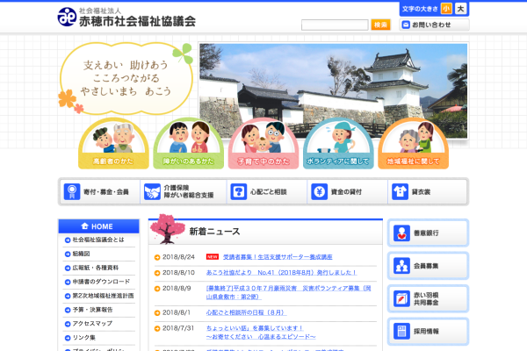Click the mail icon beside お問い合わせ
The image size is (527, 351).
point(406,25)
